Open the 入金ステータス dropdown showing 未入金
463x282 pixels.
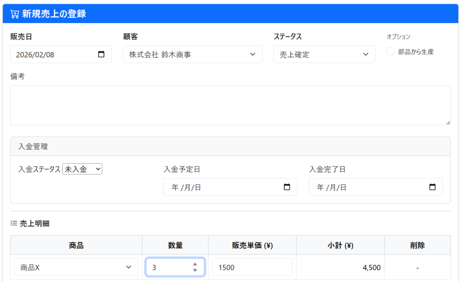pos(82,169)
